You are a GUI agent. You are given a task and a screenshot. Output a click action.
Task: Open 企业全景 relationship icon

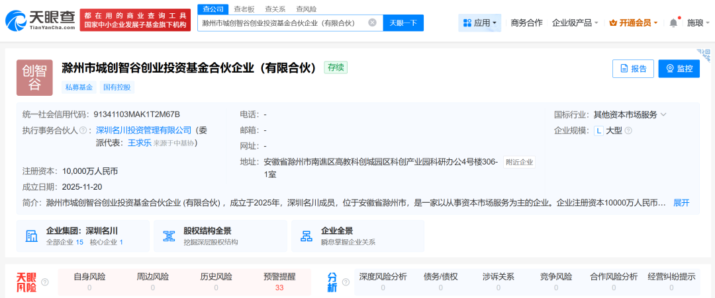[x=306, y=236]
